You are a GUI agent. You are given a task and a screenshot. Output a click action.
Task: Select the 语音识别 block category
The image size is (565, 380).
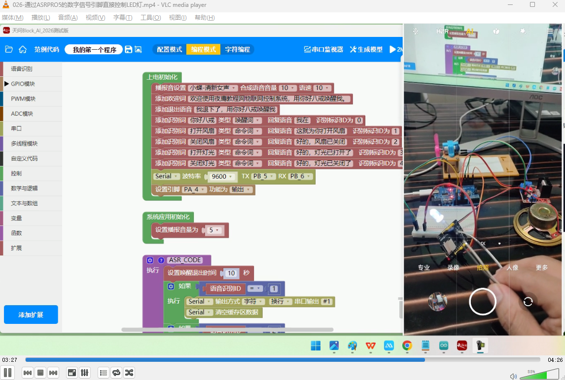tap(31, 69)
